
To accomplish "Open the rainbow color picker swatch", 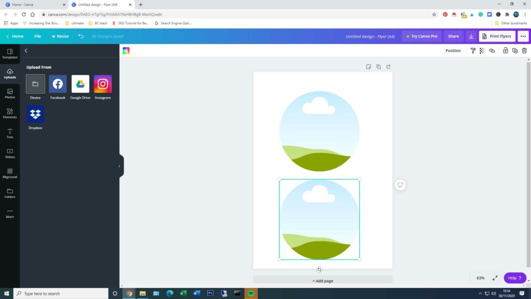I will [126, 50].
